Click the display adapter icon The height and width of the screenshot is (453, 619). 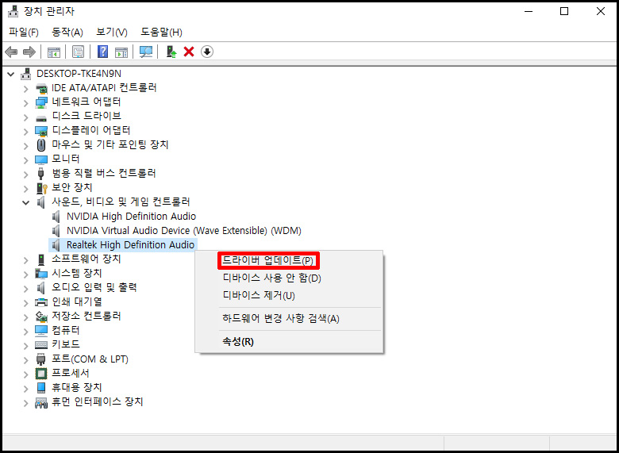click(x=41, y=131)
